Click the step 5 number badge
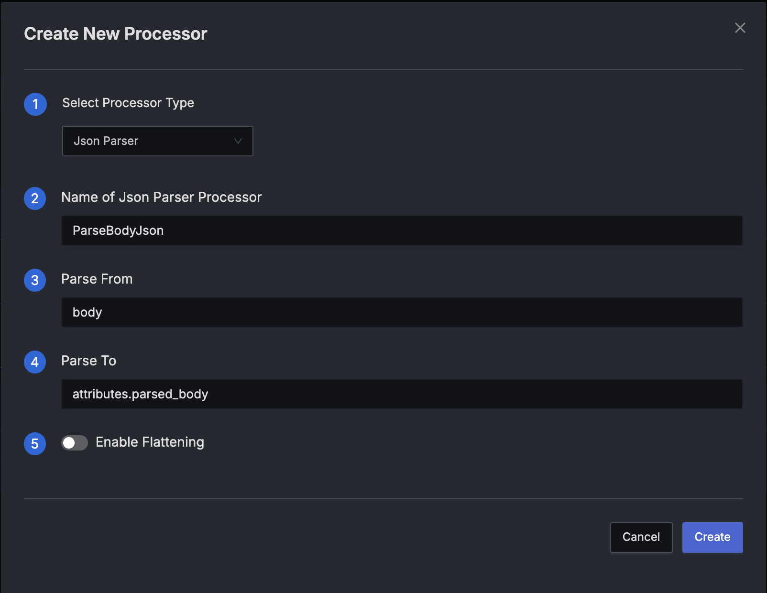 click(35, 444)
